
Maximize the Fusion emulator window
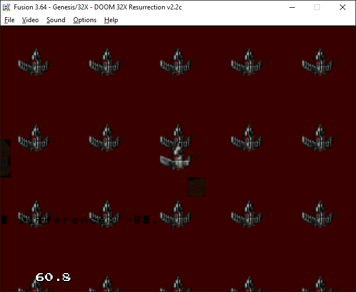coord(317,7)
